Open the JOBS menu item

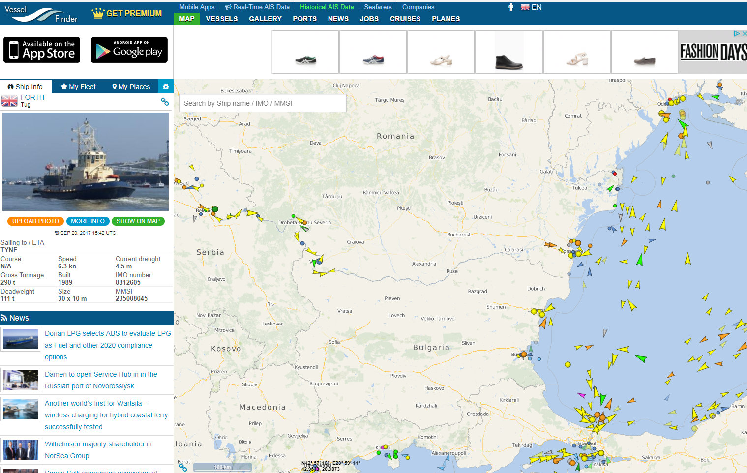tap(369, 19)
